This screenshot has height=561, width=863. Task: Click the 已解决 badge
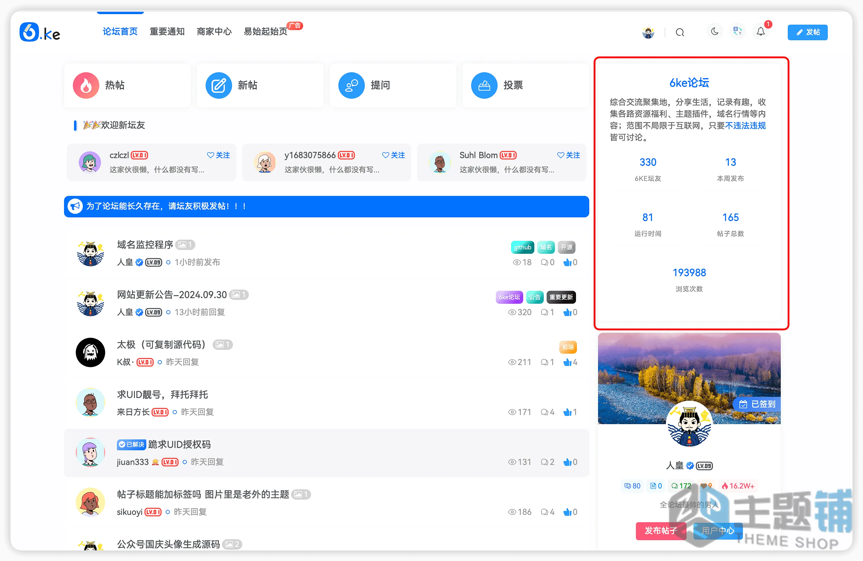point(131,445)
